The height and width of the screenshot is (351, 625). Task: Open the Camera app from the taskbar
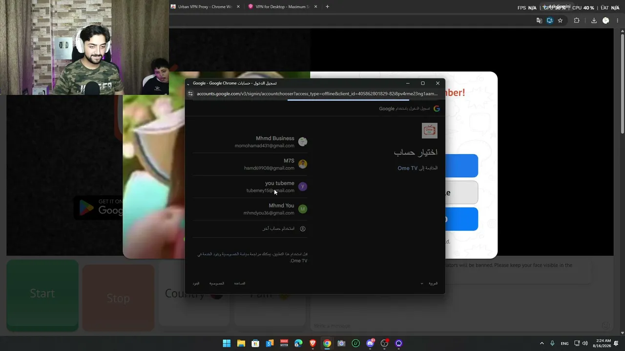[x=341, y=343]
